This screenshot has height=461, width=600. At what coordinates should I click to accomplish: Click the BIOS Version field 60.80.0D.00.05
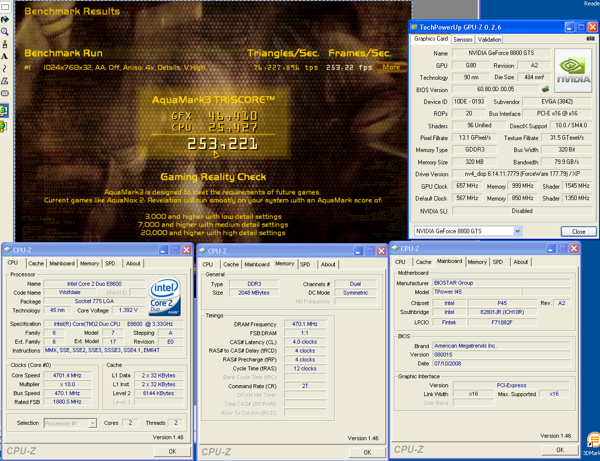click(x=496, y=90)
